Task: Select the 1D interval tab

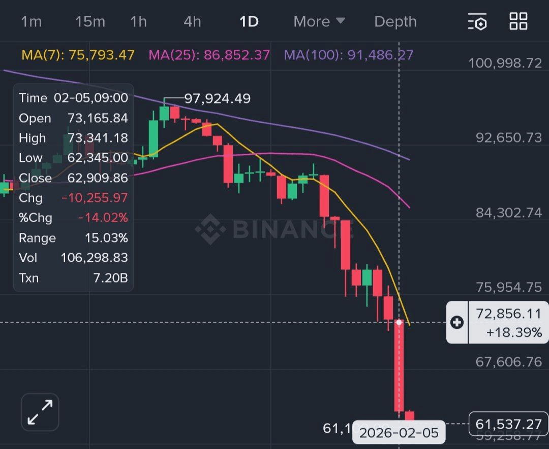Action: tap(249, 22)
